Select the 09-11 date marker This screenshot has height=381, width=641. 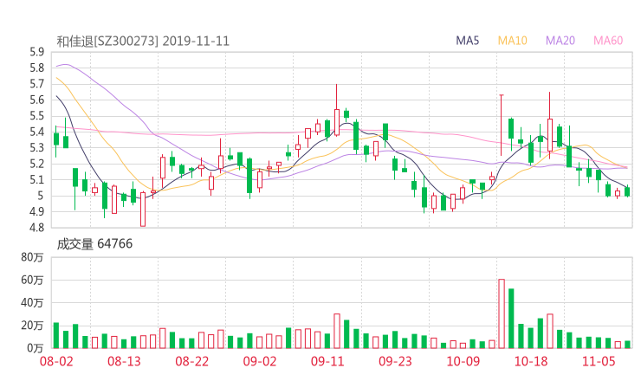(x=327, y=361)
